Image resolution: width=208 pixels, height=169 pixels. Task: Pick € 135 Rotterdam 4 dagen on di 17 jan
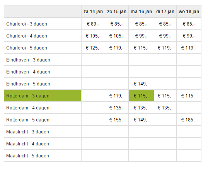(165, 108)
